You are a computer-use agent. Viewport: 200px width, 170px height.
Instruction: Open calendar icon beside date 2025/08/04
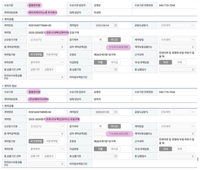116,25
